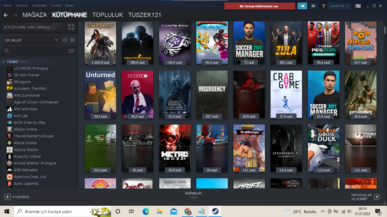
Task: Click the library vertical scrollbar thumb
Action: point(385,30)
